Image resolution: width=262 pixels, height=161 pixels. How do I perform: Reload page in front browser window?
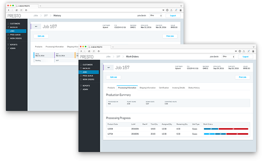pyautogui.click(x=89, y=51)
